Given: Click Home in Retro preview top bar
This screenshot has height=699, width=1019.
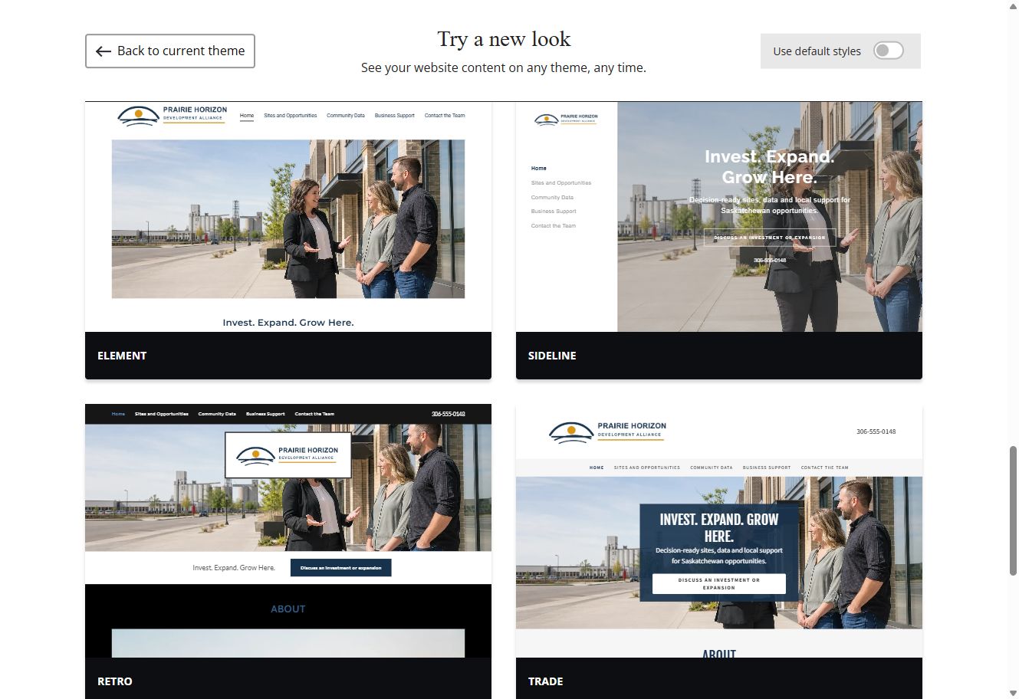Looking at the screenshot, I should coord(118,414).
